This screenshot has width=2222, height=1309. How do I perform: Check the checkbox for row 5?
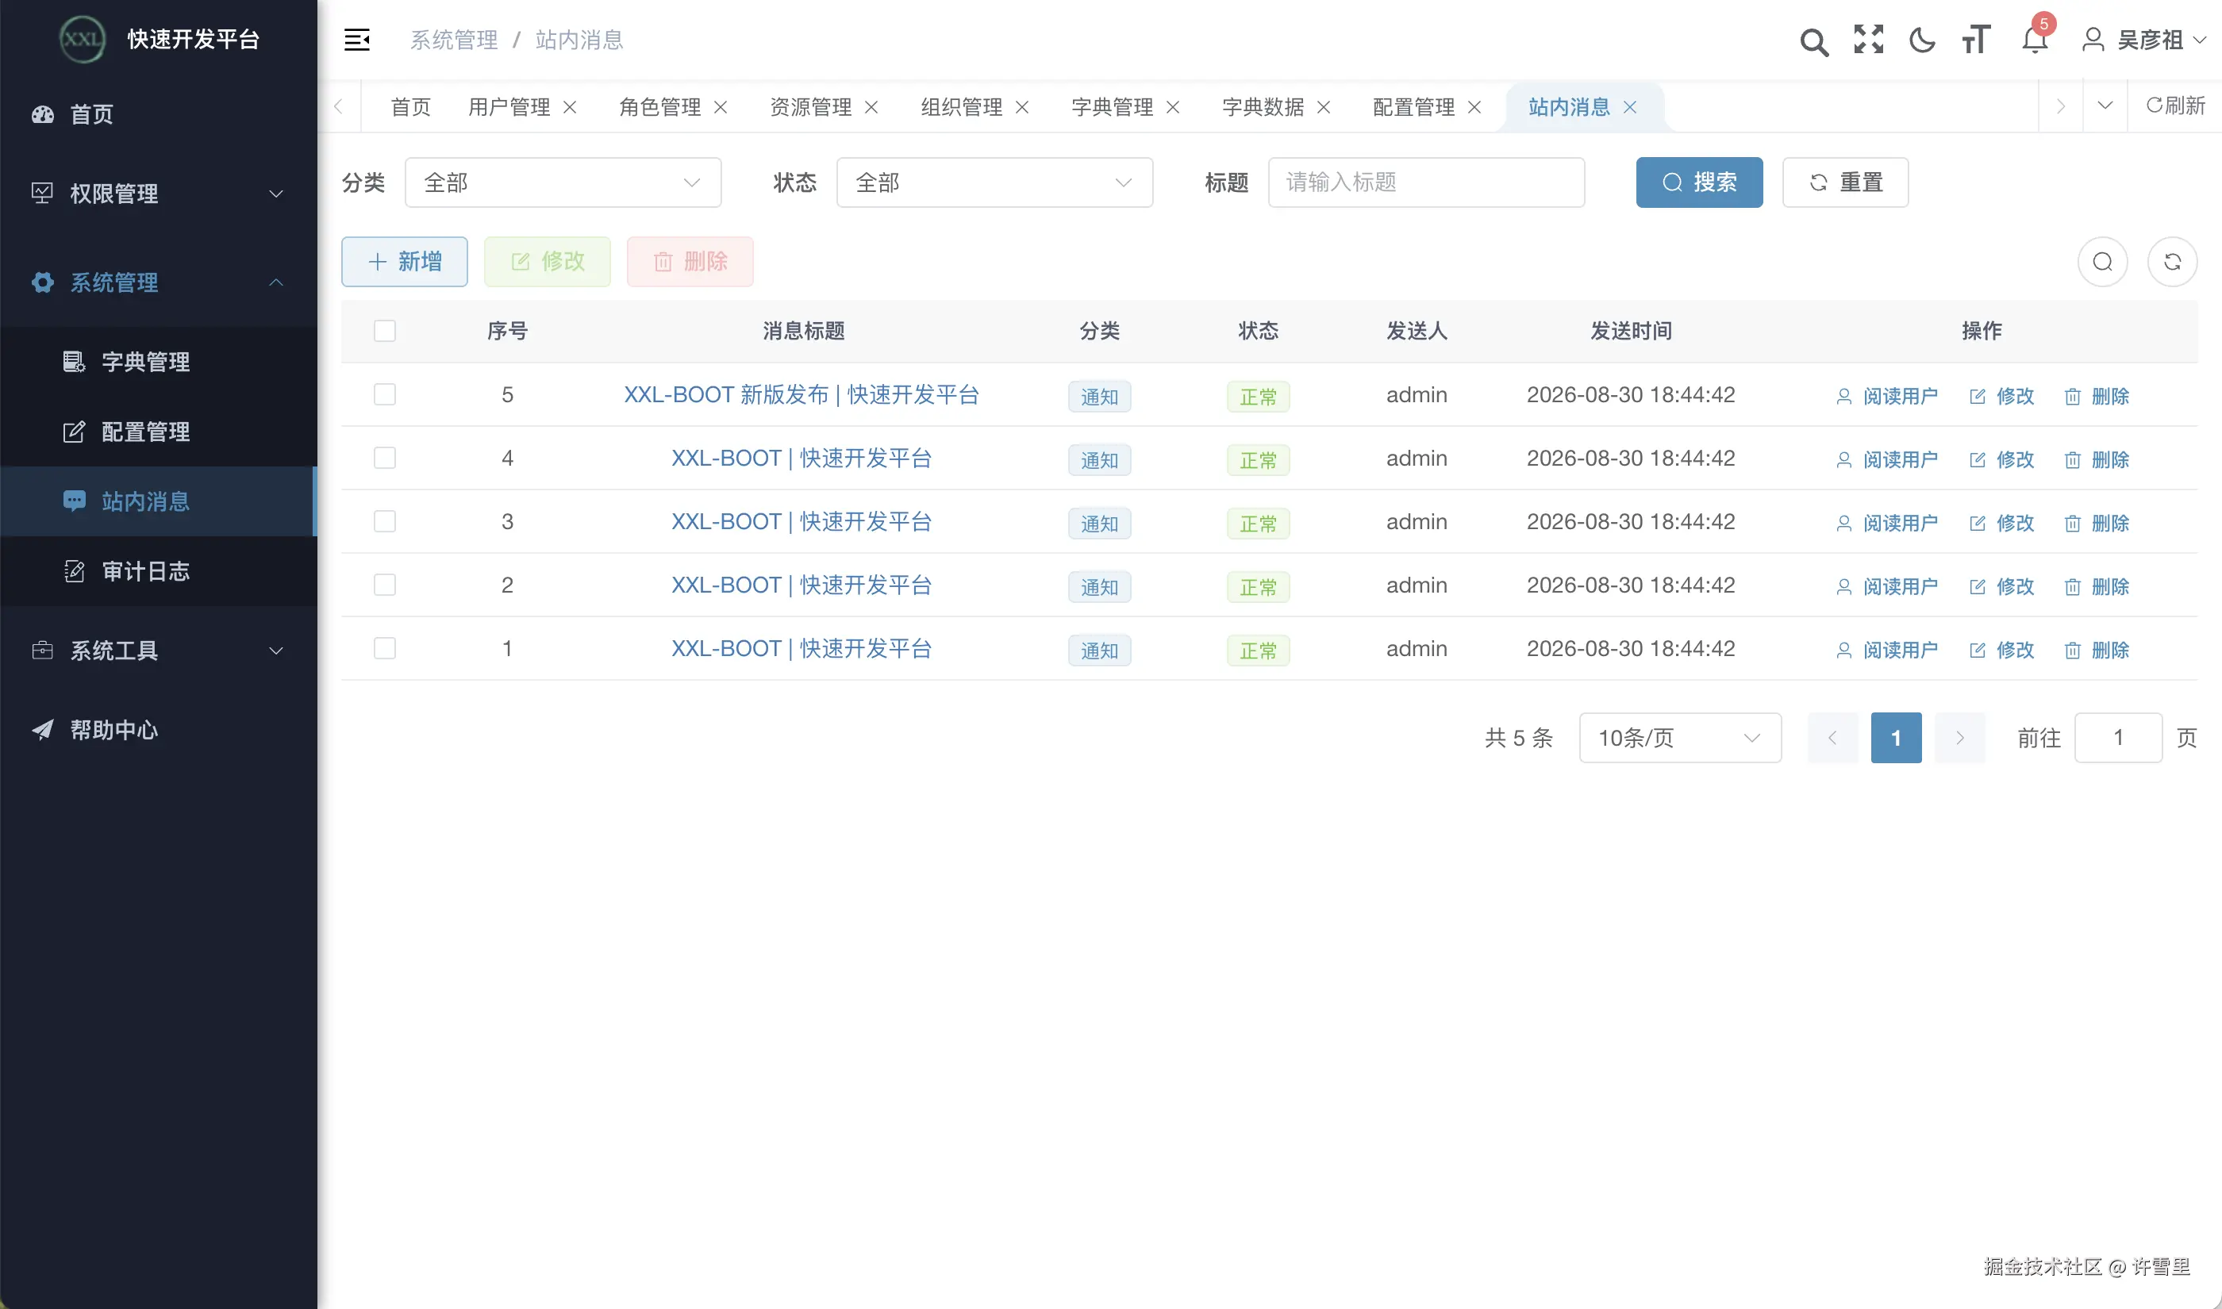pos(385,394)
